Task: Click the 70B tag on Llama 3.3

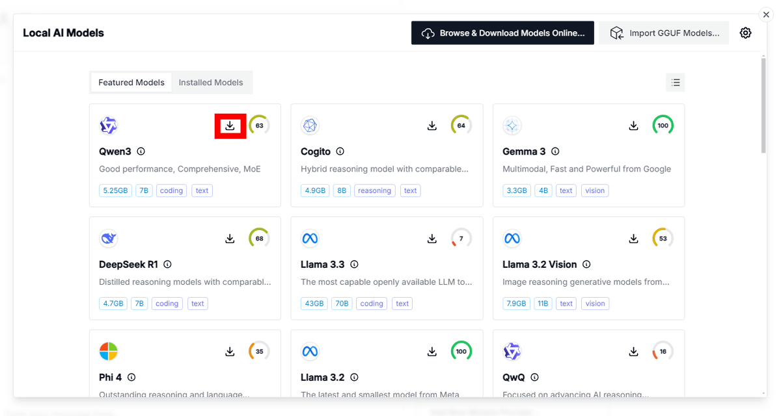Action: [343, 304]
